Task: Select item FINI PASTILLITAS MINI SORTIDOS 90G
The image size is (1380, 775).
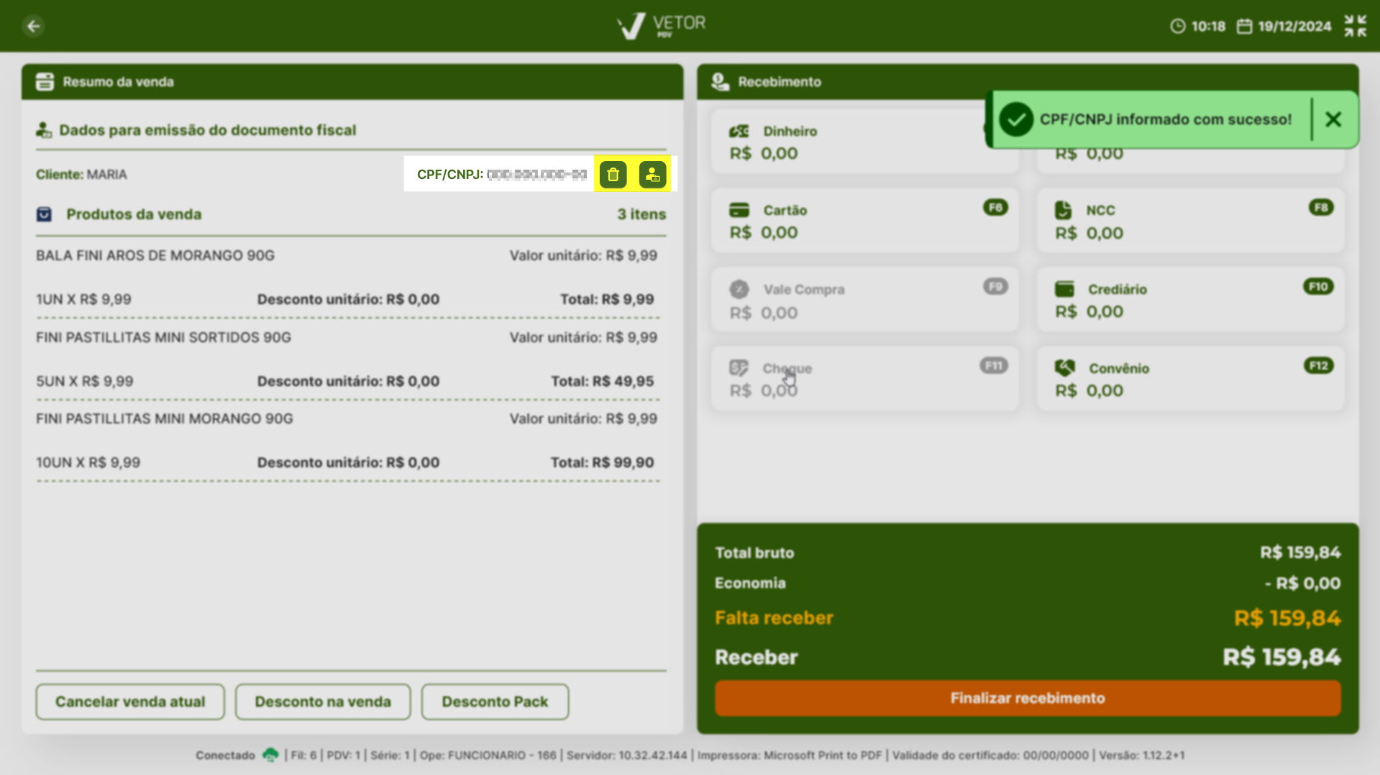Action: coord(163,337)
